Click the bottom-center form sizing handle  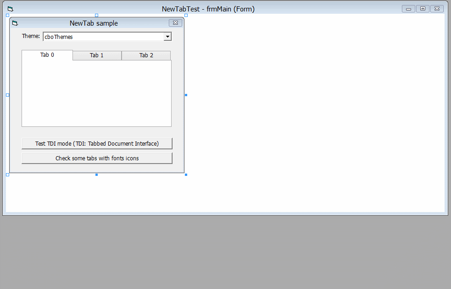(97, 175)
